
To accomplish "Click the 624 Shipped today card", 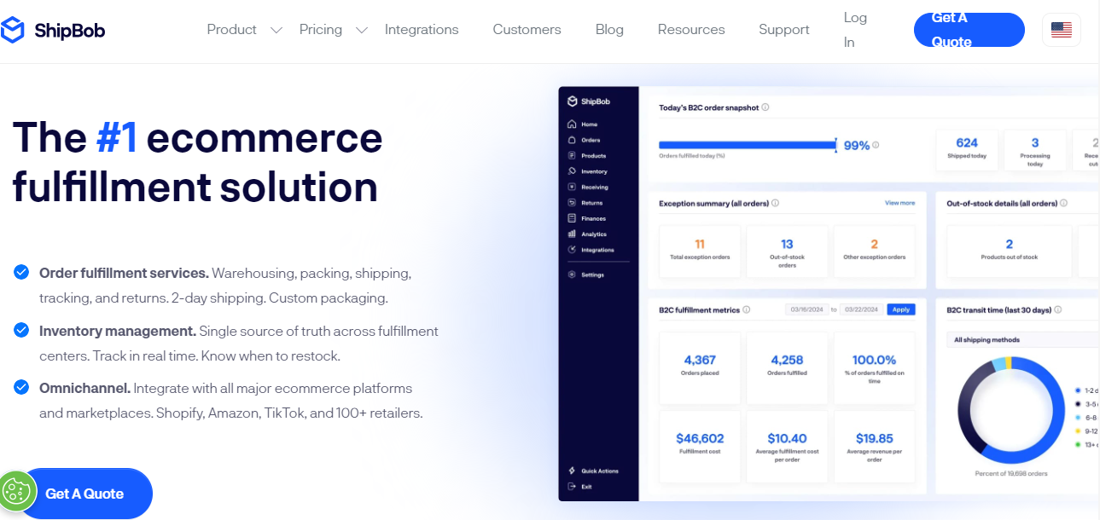I will [967, 151].
